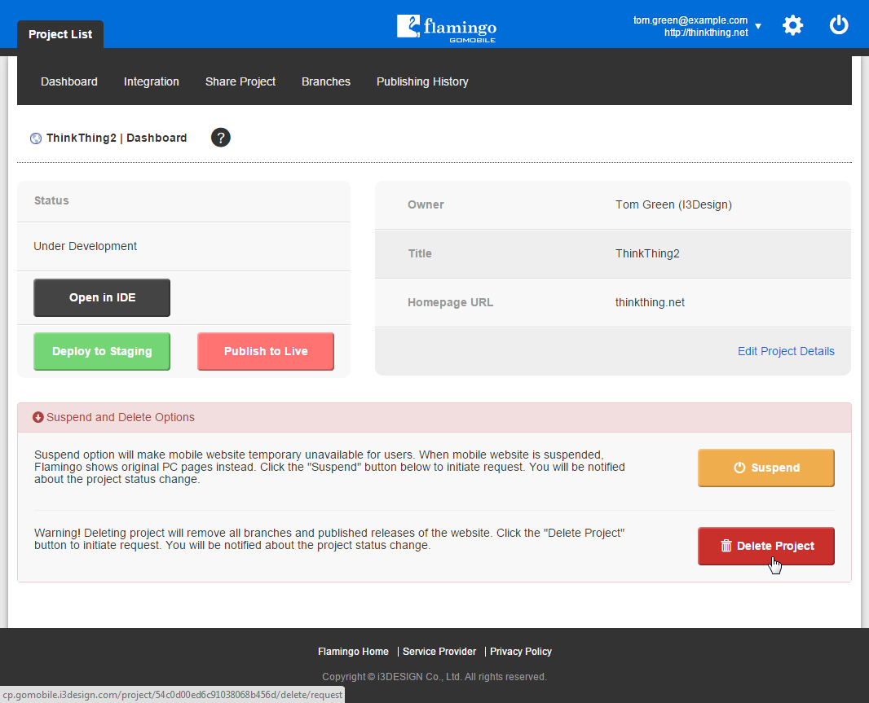Follow the Flamingo Home footer link
This screenshot has width=869, height=703.
(353, 652)
